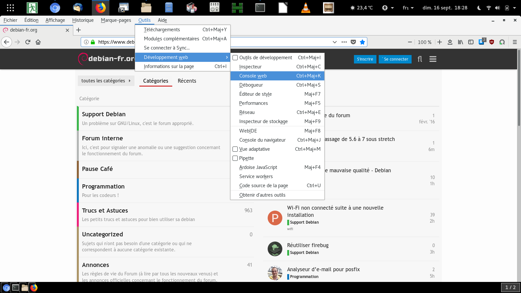Open the Firefox hamburger menu
The width and height of the screenshot is (521, 293).
point(514,42)
